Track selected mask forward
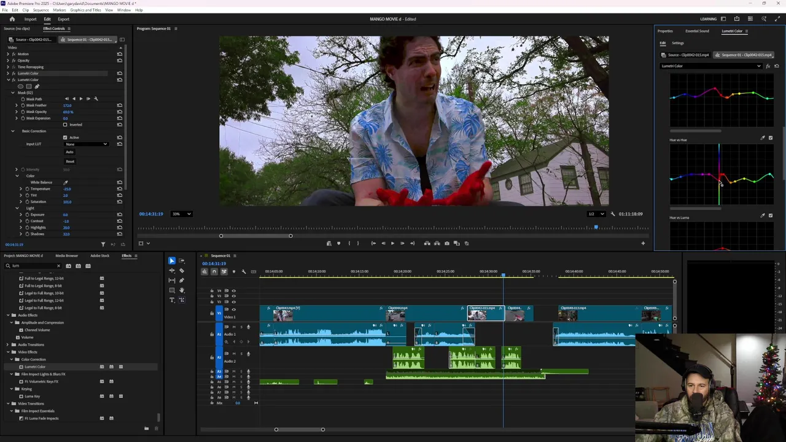Viewport: 786px width, 442px height. (81, 99)
